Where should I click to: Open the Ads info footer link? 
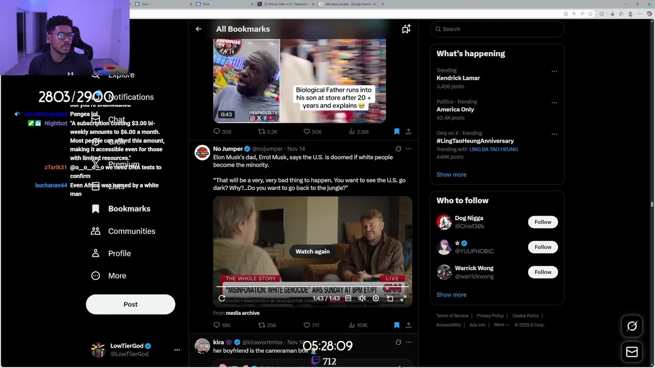477,325
